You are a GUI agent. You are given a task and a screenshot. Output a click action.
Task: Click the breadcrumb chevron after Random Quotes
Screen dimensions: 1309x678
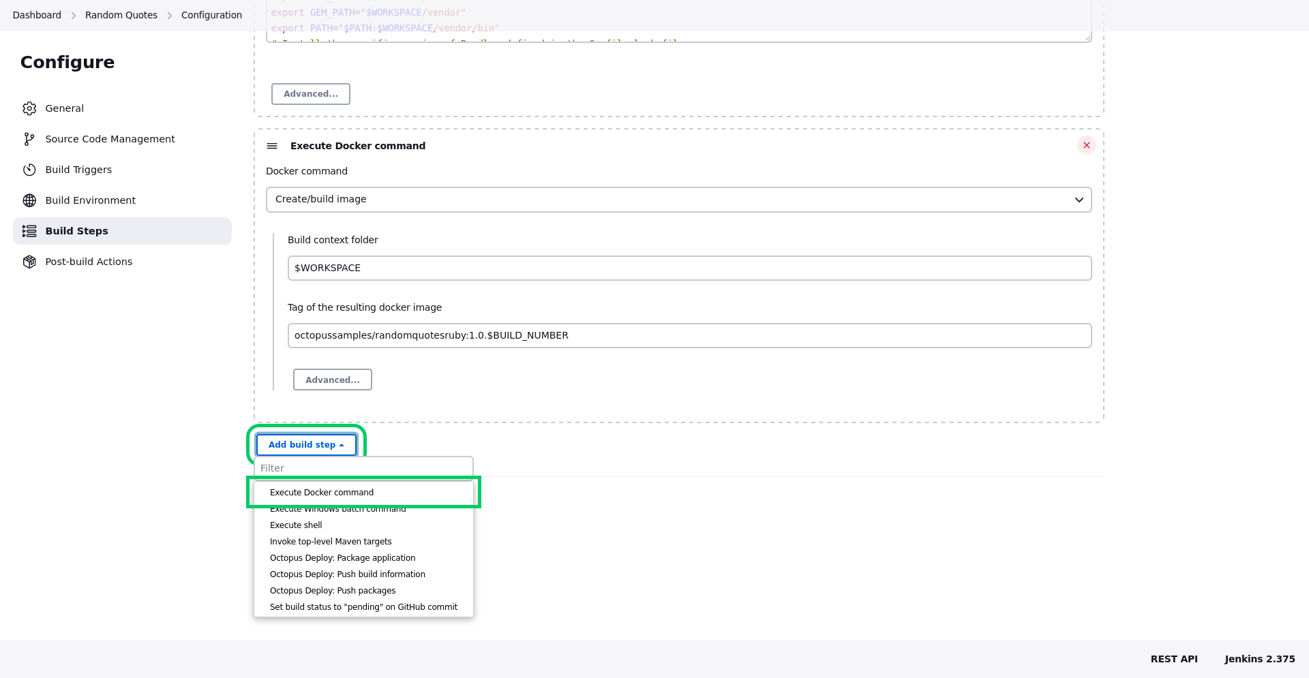coord(170,15)
